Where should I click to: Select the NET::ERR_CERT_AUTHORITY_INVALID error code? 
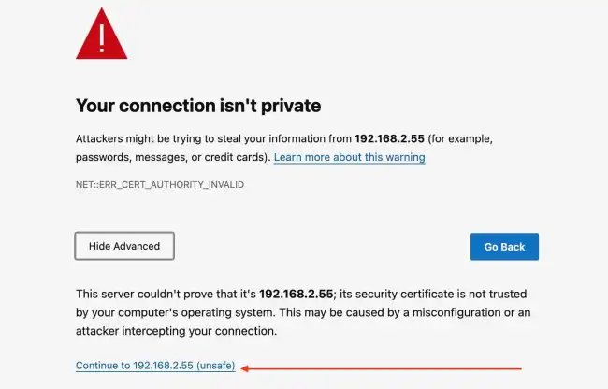[x=160, y=185]
